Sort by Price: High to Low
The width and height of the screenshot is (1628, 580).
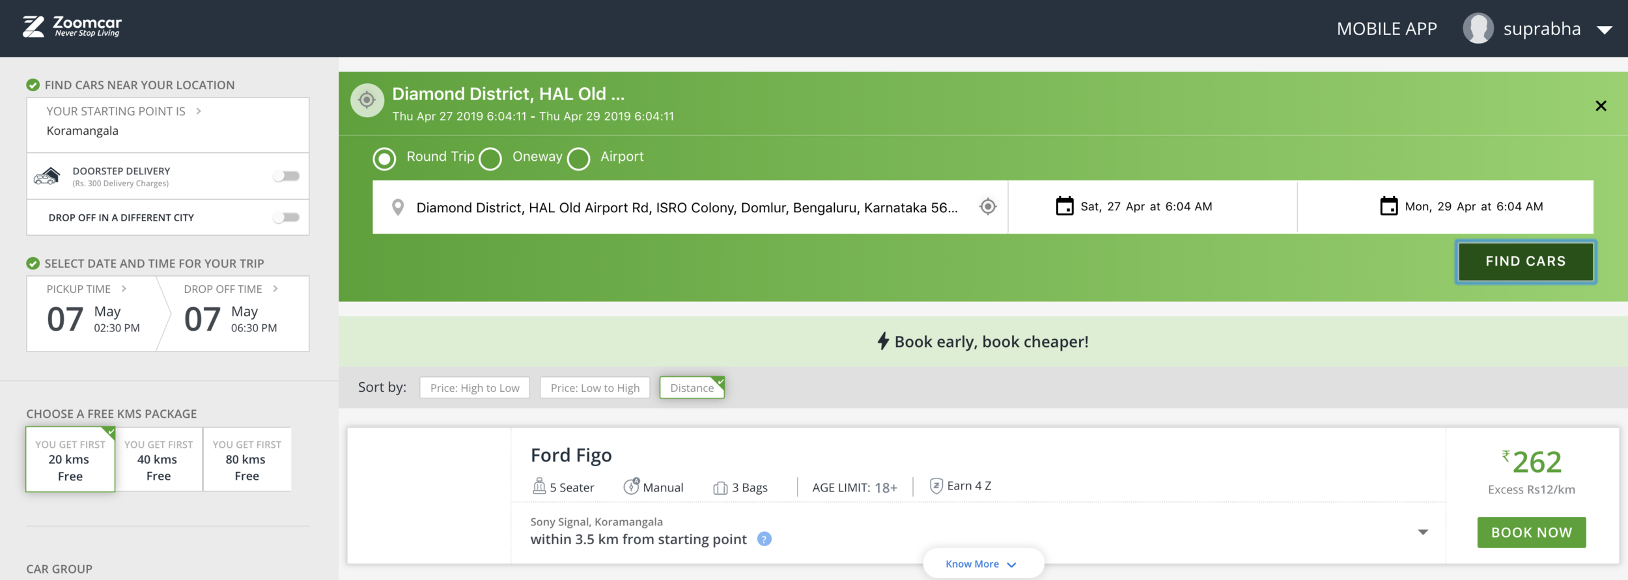(x=475, y=388)
